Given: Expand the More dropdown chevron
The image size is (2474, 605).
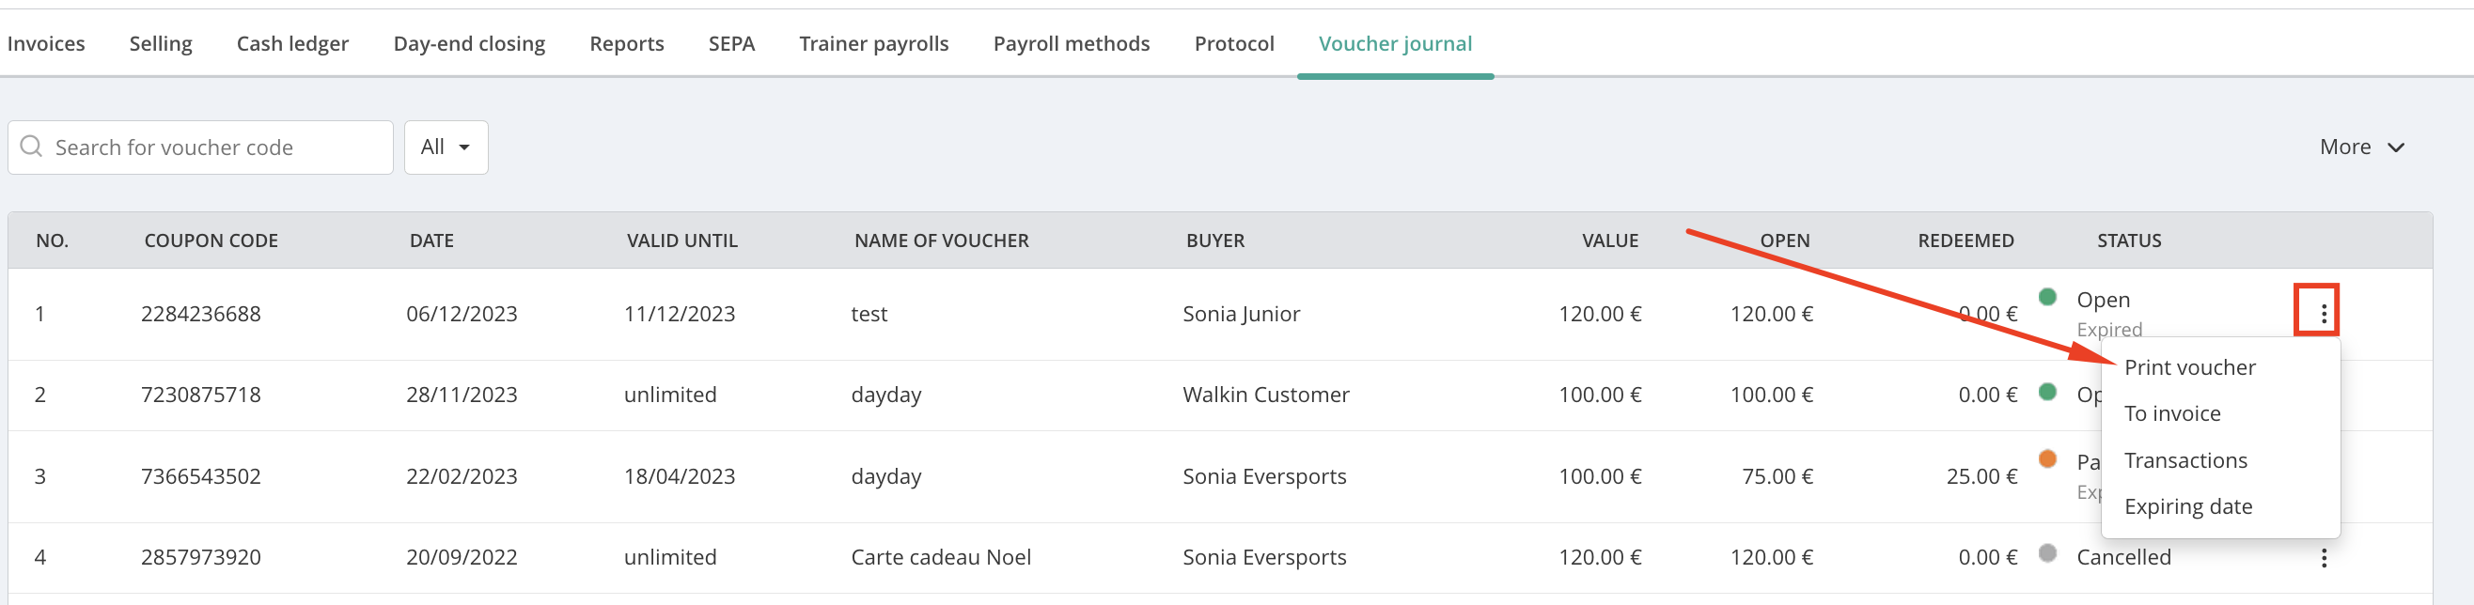Looking at the screenshot, I should (2395, 147).
